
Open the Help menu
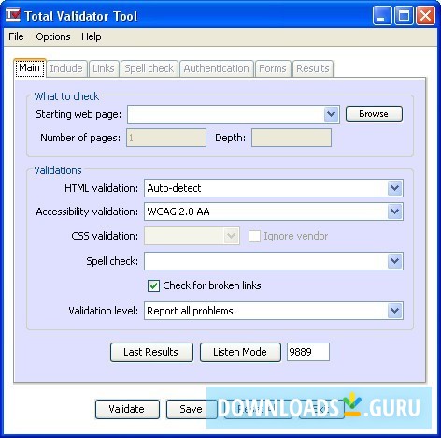pyautogui.click(x=92, y=36)
